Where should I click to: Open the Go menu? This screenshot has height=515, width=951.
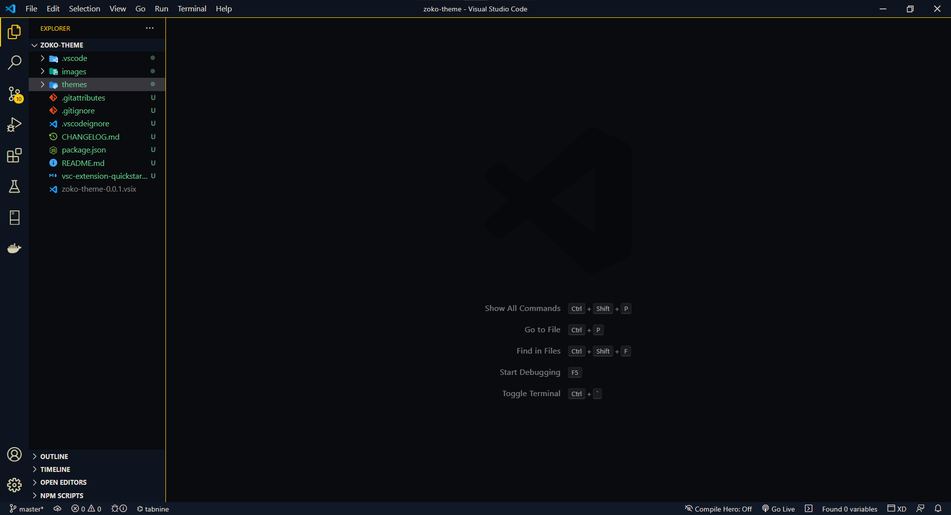point(140,8)
